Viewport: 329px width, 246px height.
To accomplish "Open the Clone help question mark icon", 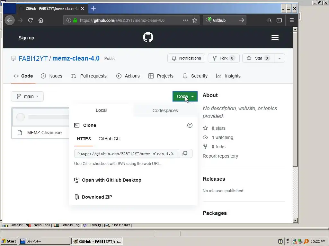I will pos(190,125).
